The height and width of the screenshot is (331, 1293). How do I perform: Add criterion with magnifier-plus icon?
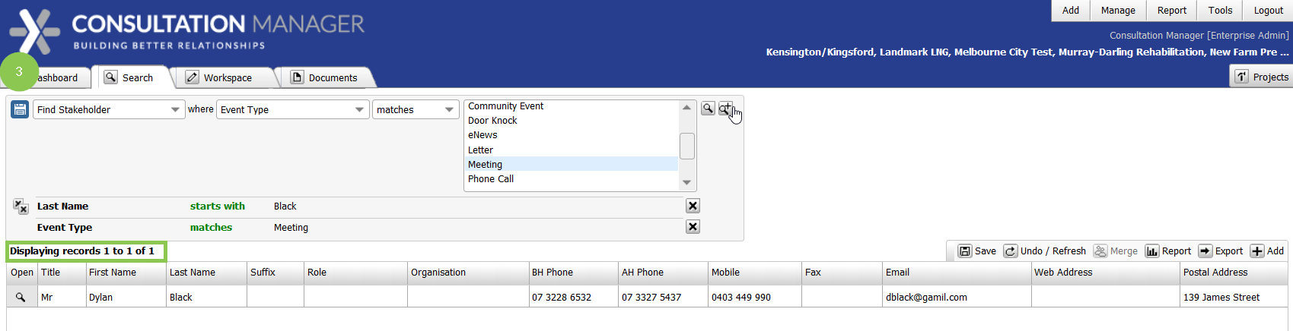click(726, 109)
